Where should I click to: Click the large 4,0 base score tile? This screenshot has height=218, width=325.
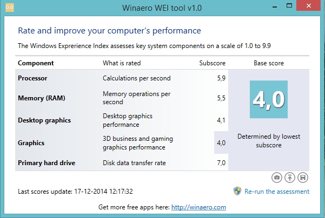pos(269,99)
